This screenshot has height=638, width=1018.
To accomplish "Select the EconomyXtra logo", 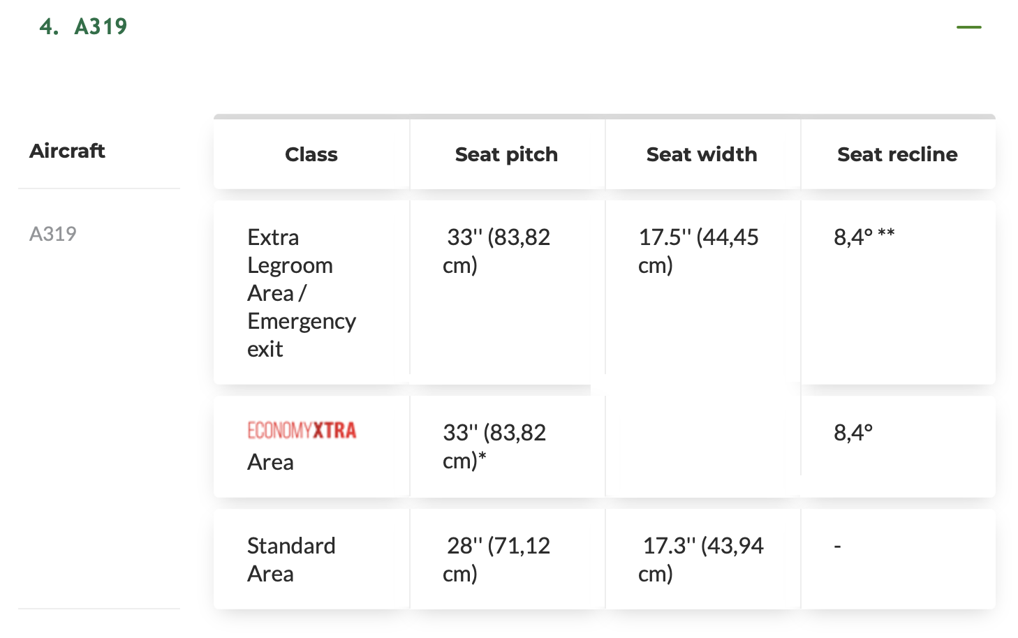I will pos(302,430).
